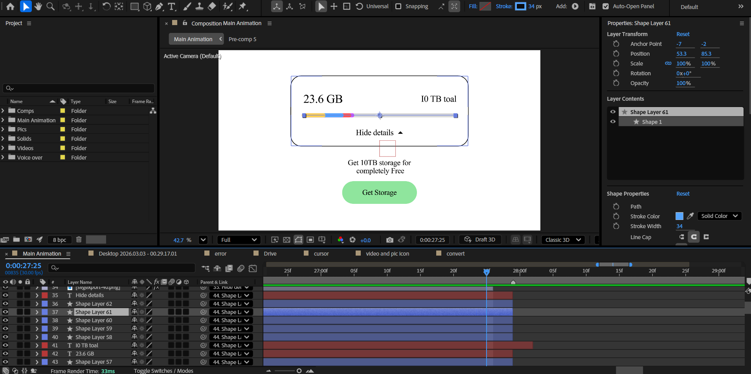The image size is (751, 374).
Task: Hide Shape 1 in Layer Contents
Action: tap(613, 122)
